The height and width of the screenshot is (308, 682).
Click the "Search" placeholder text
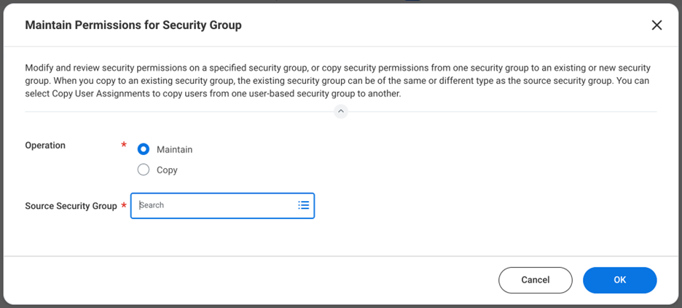click(152, 205)
